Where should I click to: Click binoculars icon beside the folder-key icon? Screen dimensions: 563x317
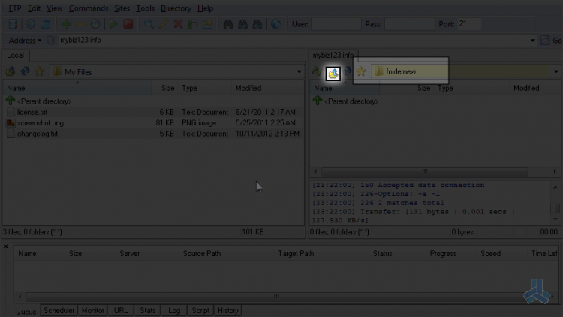pyautogui.click(x=228, y=24)
